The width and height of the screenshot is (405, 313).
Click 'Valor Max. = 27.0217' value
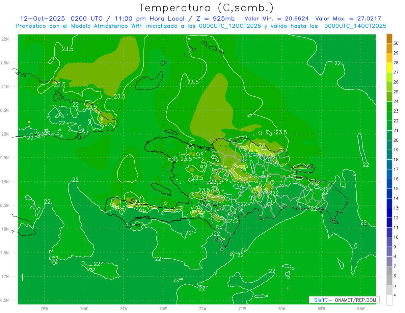pos(348,19)
